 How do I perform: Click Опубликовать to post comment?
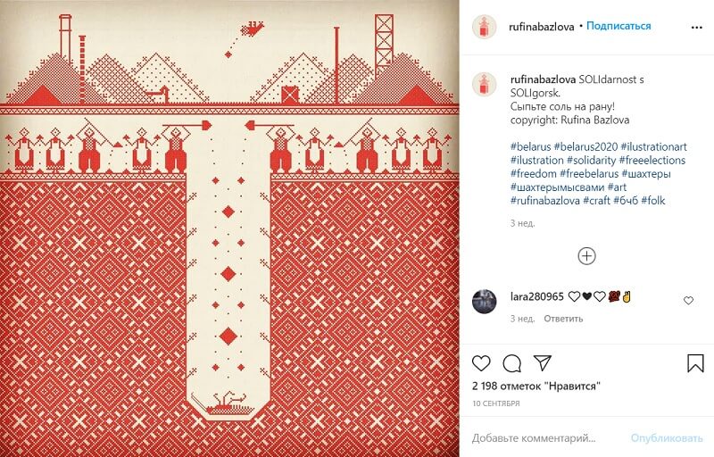(x=667, y=438)
